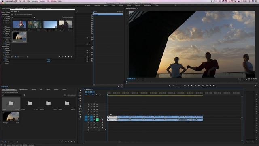Select rectangle mask tool under Opacity

(x=8, y=36)
